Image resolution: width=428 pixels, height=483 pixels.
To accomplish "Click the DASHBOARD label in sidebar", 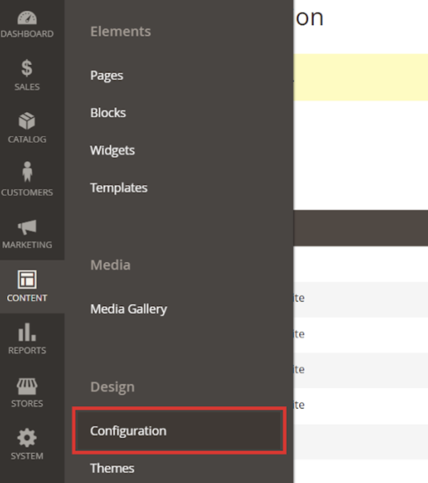I will coord(27,34).
